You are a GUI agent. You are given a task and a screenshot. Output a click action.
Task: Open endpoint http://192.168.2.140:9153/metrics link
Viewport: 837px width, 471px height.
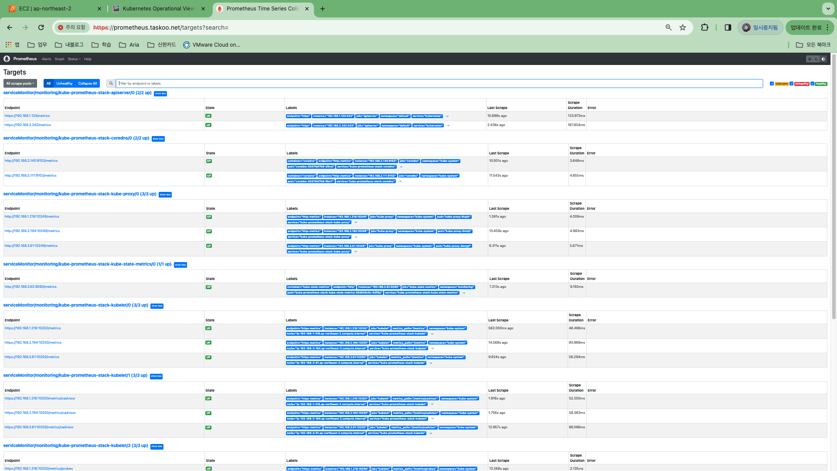point(31,160)
